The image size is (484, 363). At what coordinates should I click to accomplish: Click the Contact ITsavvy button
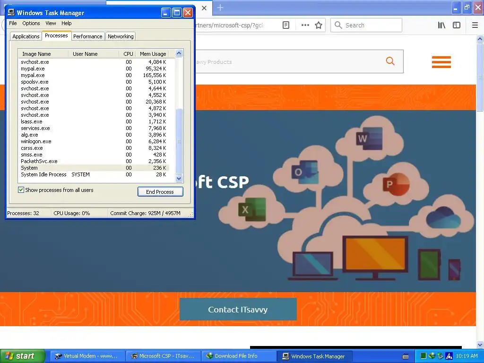click(x=238, y=309)
